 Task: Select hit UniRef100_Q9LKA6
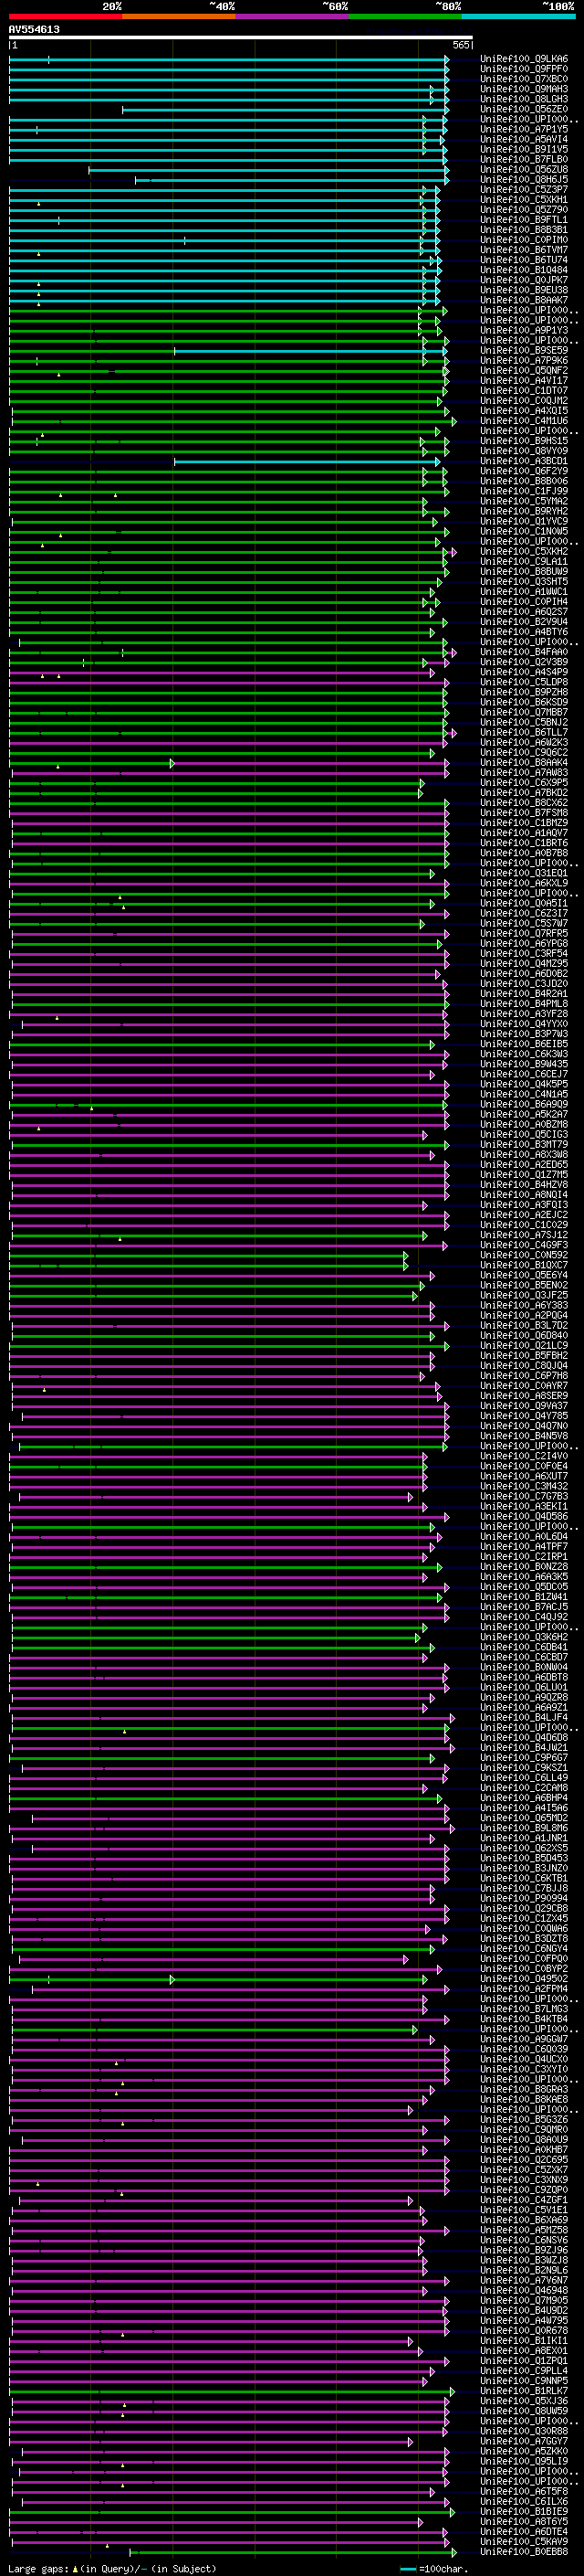coord(524,59)
